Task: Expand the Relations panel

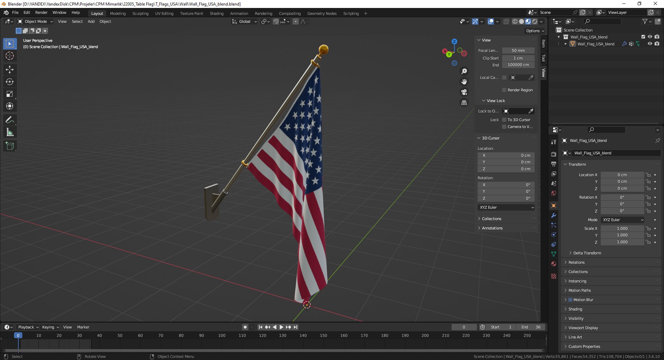Action: (577, 262)
